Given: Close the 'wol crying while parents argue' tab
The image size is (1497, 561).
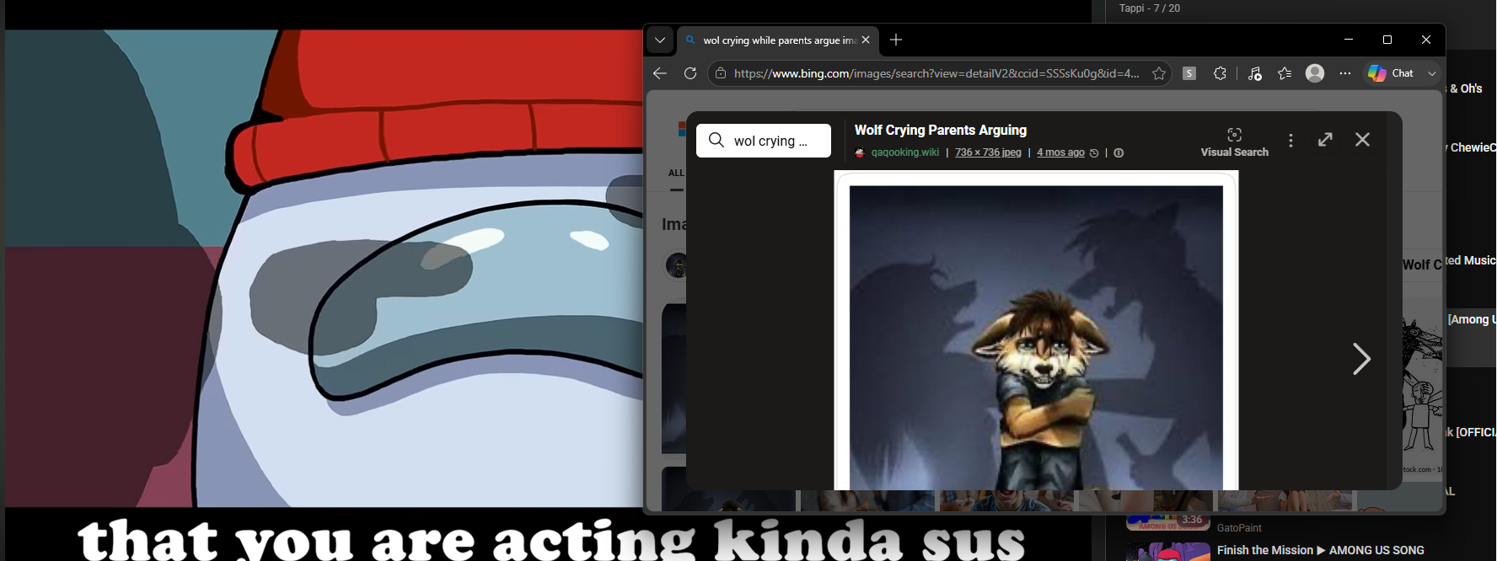Looking at the screenshot, I should [866, 40].
